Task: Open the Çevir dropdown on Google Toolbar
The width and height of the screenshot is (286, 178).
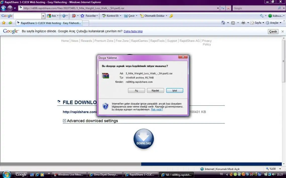Action: point(136,16)
